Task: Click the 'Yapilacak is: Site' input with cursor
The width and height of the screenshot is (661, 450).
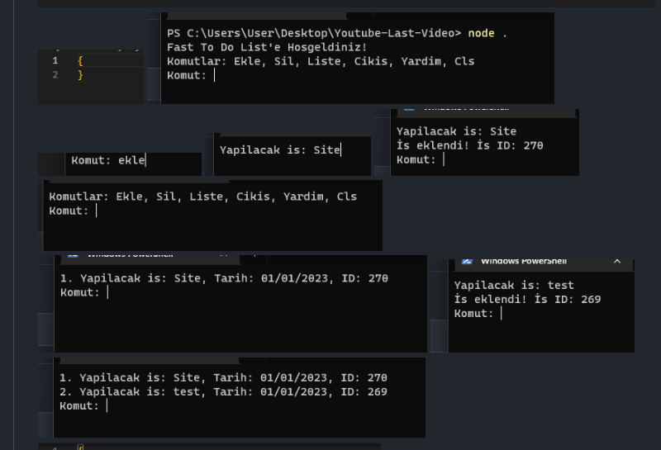Action: [x=280, y=150]
